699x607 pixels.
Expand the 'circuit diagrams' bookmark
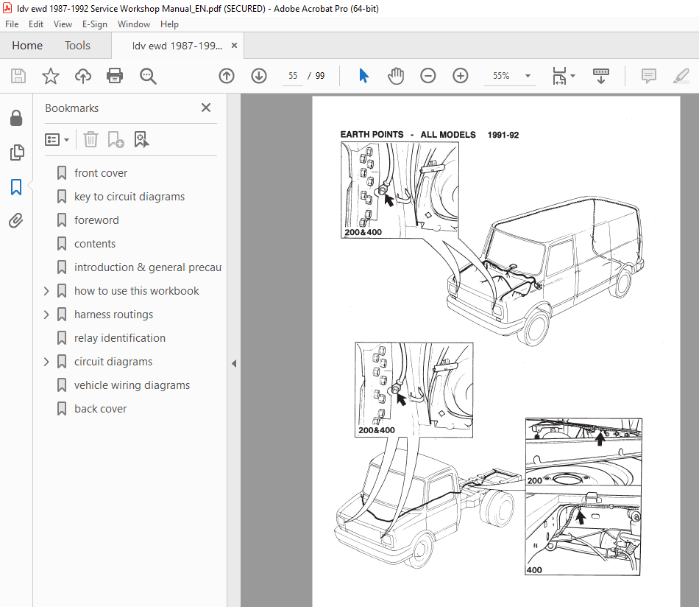46,362
